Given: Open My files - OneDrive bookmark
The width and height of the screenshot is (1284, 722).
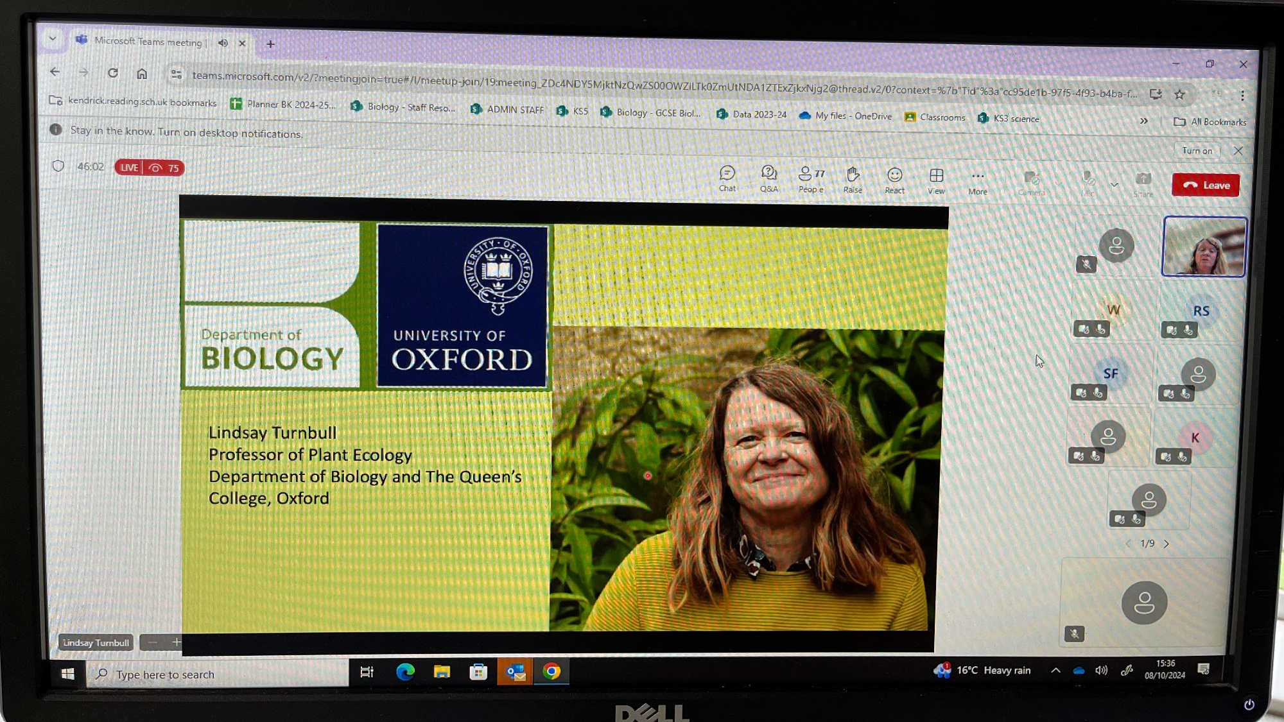Looking at the screenshot, I should point(846,116).
